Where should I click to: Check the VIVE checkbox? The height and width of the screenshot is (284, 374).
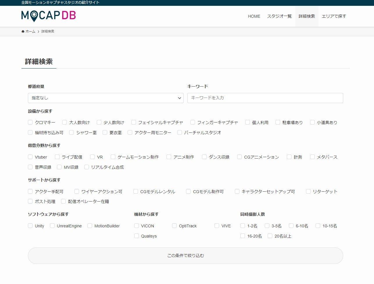tap(217, 226)
